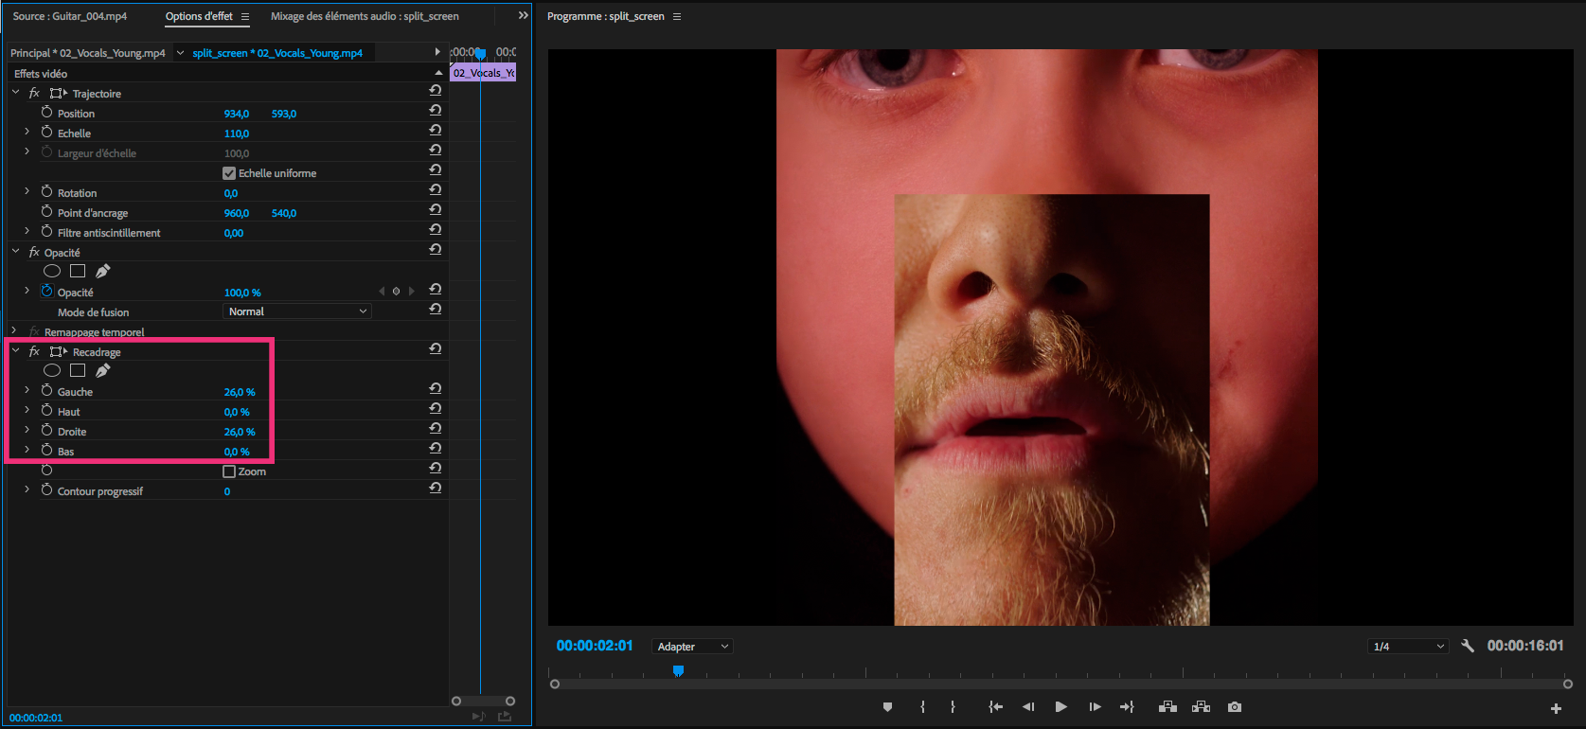This screenshot has height=729, width=1586.
Task: Export frame with camera icon
Action: 1235,707
